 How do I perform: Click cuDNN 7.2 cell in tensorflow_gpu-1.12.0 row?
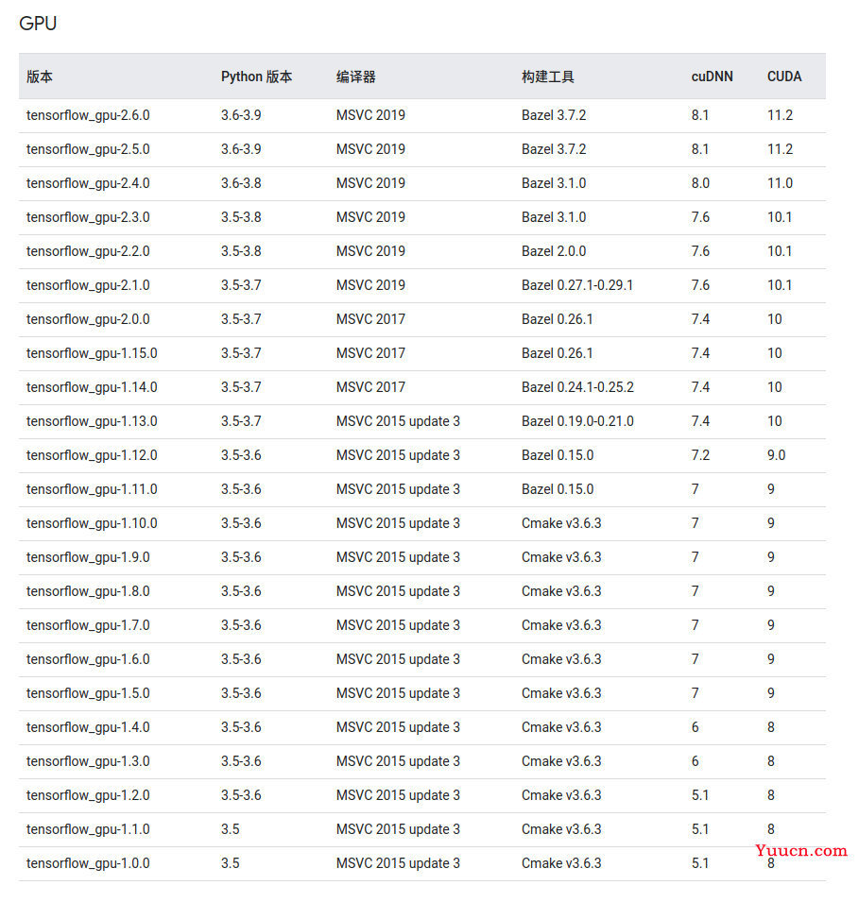[700, 455]
